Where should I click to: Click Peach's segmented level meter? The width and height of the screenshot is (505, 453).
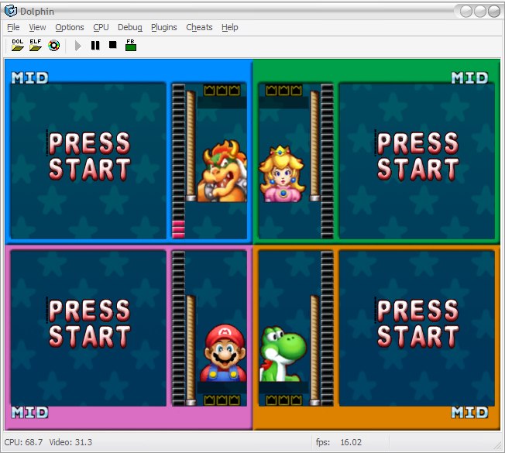tap(327, 161)
